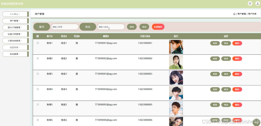View details of 账号5 with 查看
Image resolution: width=261 pixels, height=126 pixels.
point(215,105)
